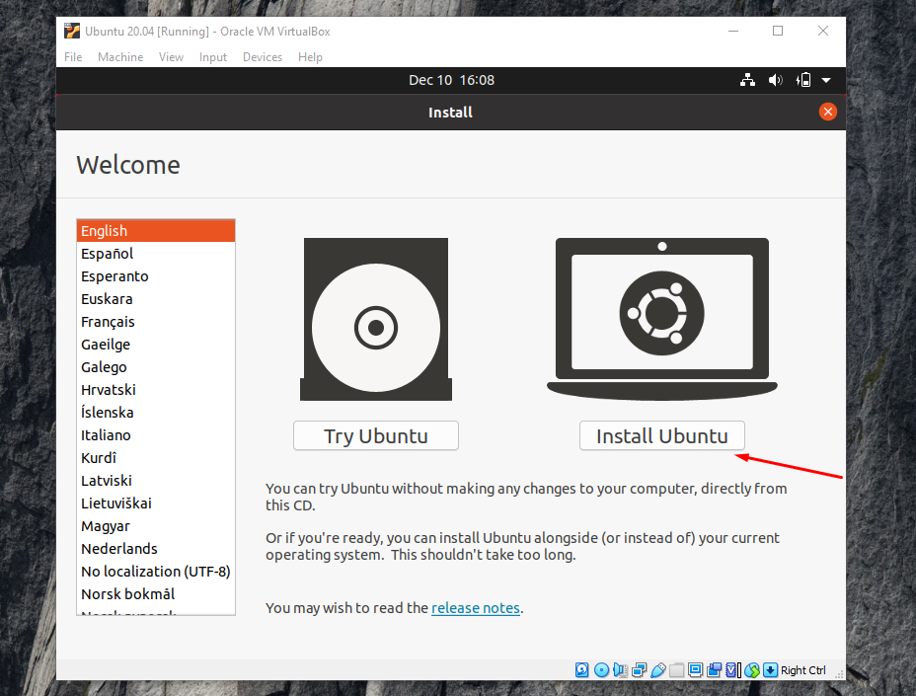Open the release notes link

click(476, 607)
